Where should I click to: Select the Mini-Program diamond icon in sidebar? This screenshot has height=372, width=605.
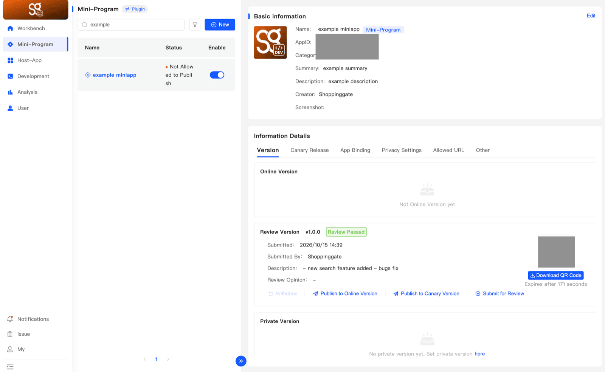[x=10, y=44]
